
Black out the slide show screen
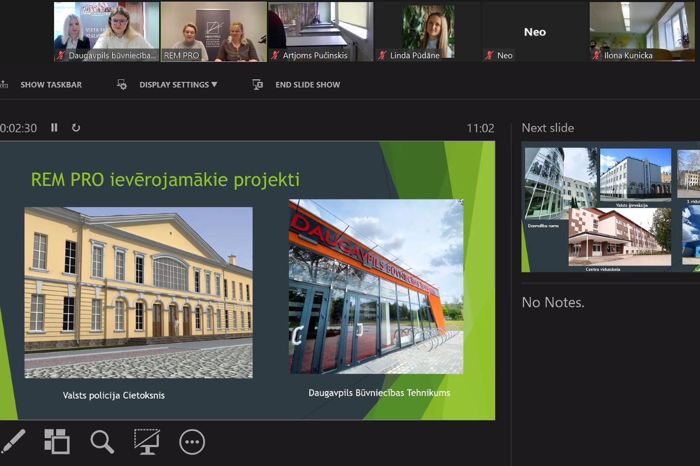pos(147,442)
